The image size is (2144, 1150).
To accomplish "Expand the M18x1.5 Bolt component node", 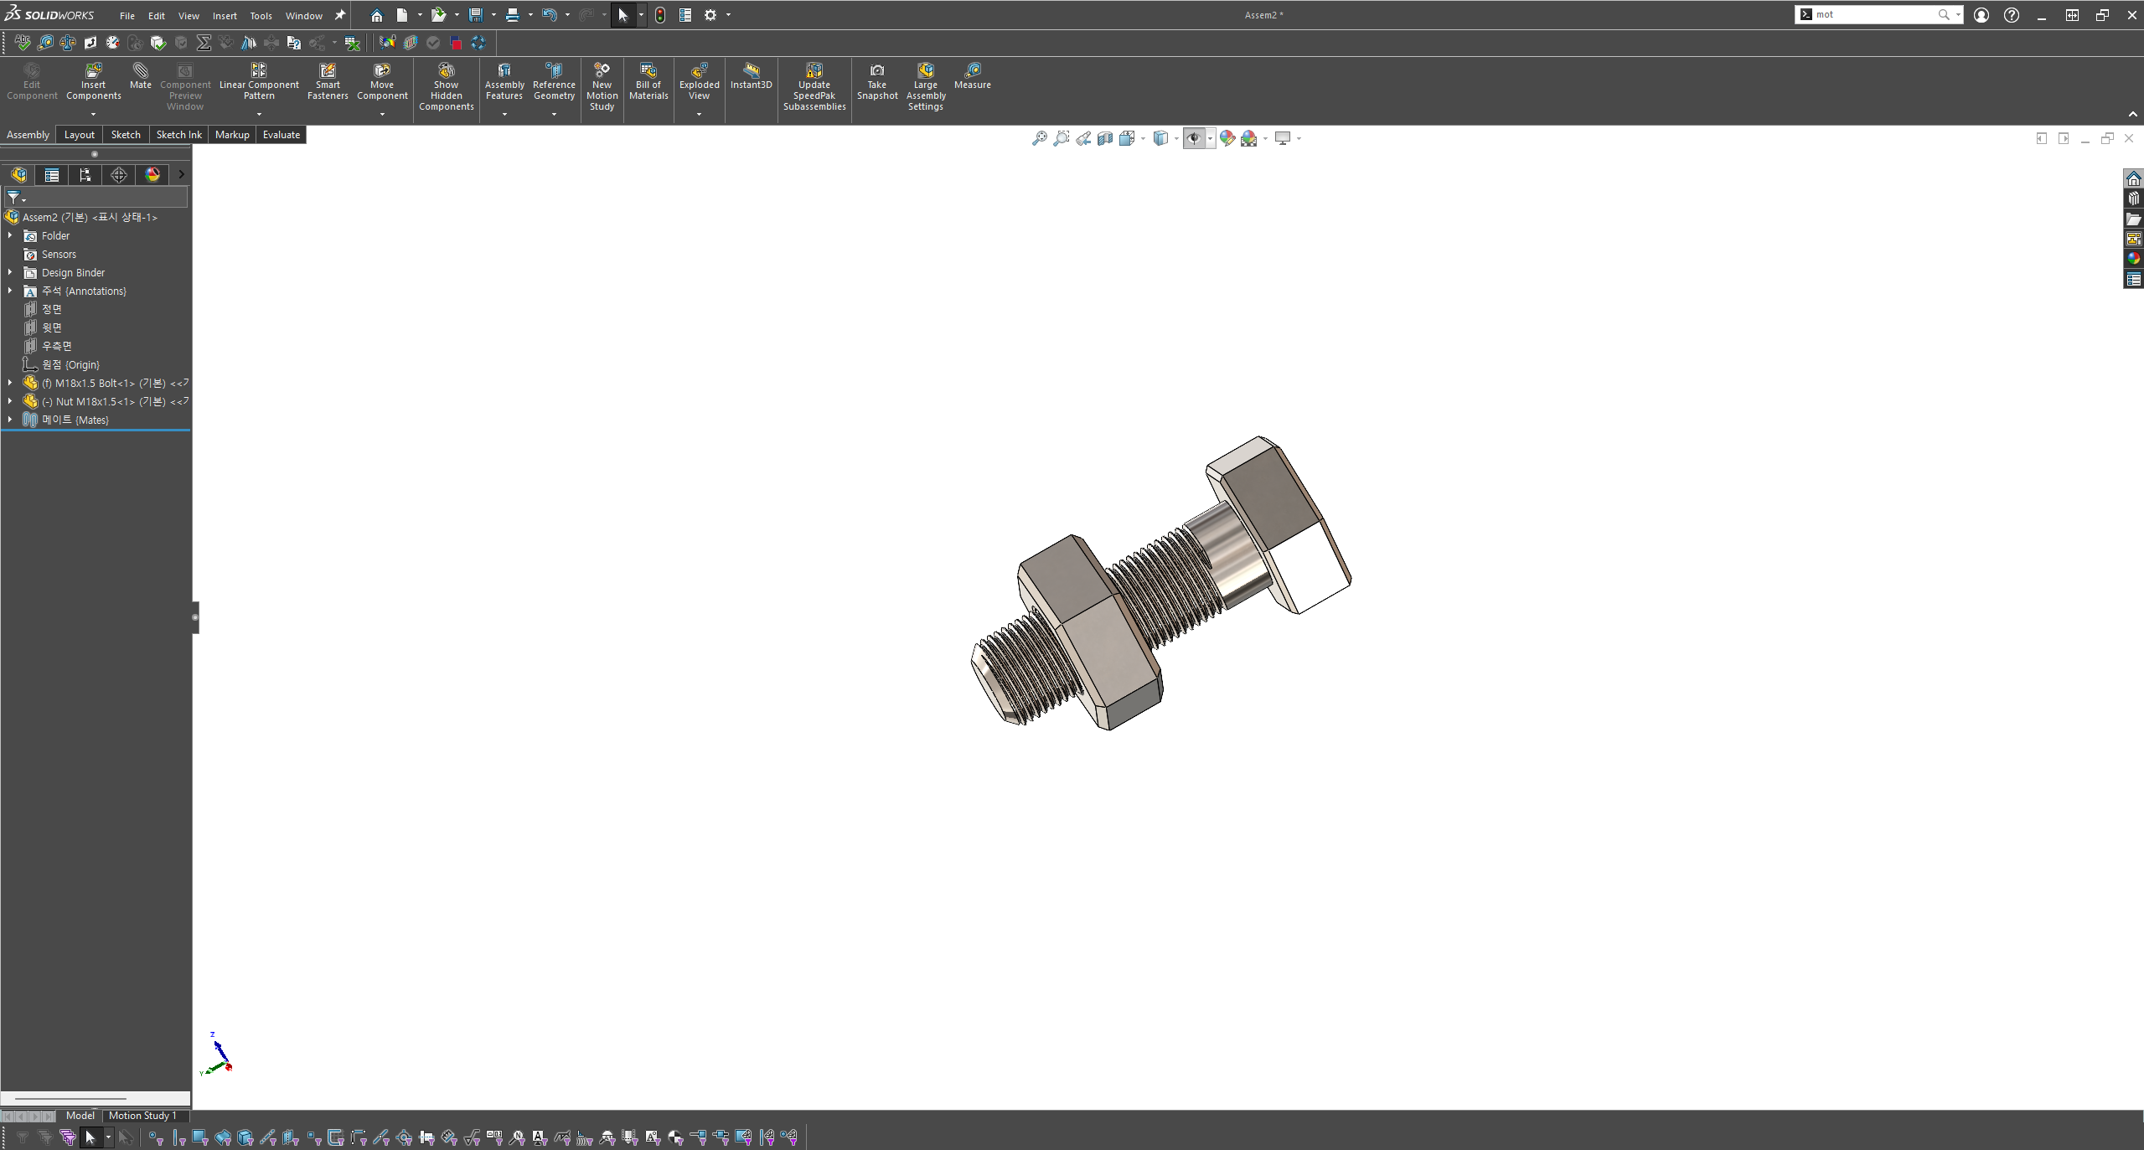I will click(x=10, y=383).
